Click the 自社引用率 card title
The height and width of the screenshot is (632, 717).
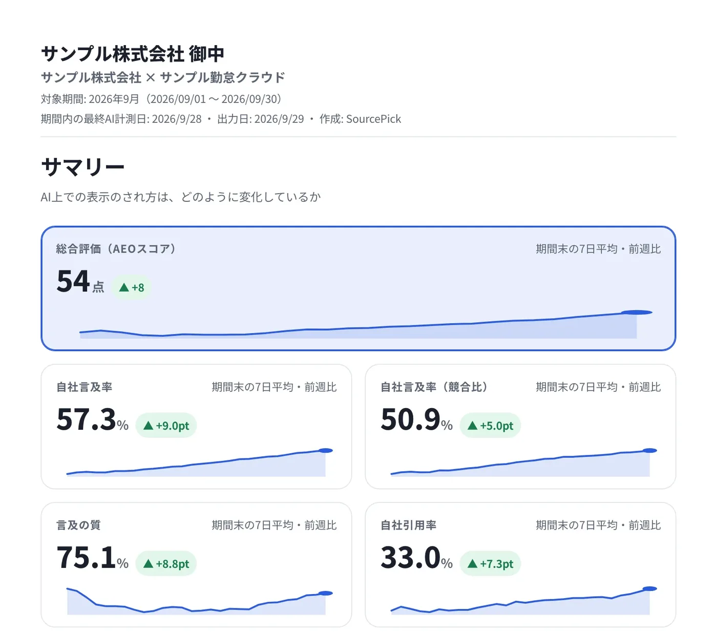(x=409, y=525)
